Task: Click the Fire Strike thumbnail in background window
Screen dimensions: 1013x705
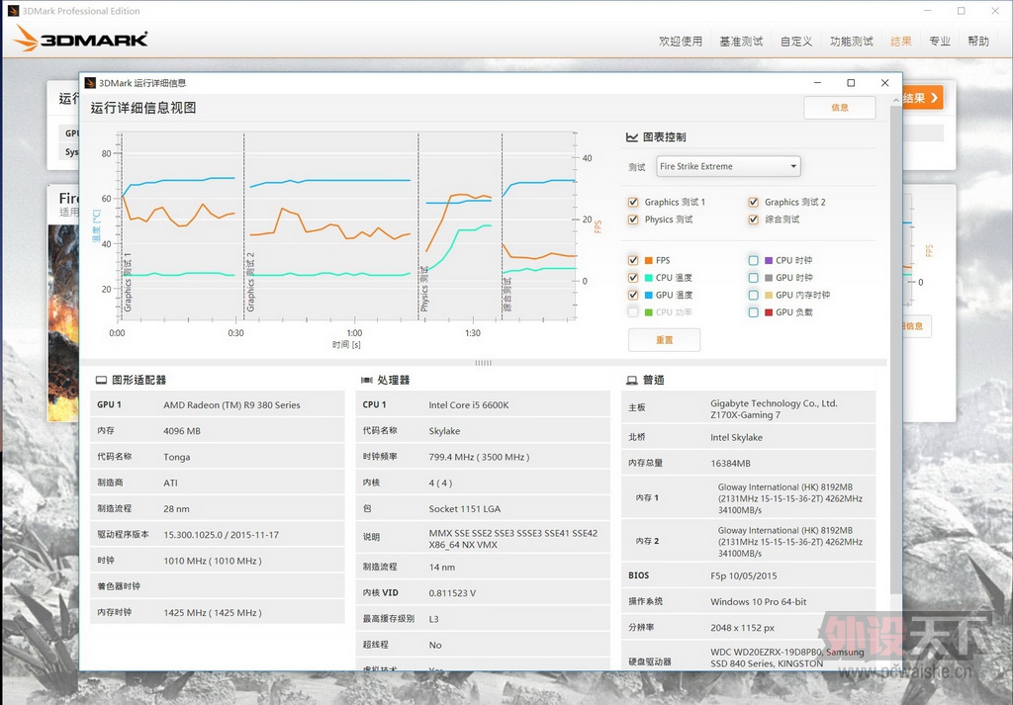Action: [63, 322]
